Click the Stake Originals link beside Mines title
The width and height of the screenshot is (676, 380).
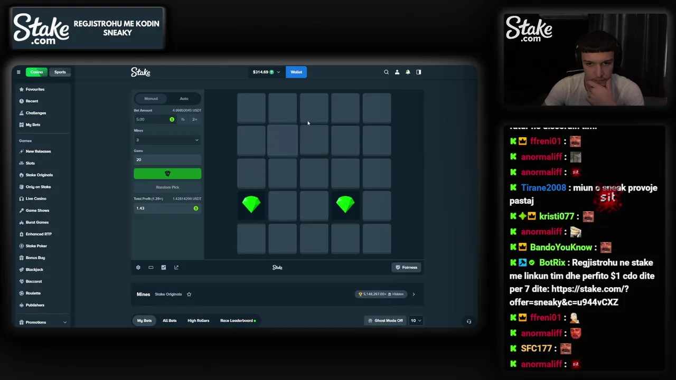168,294
